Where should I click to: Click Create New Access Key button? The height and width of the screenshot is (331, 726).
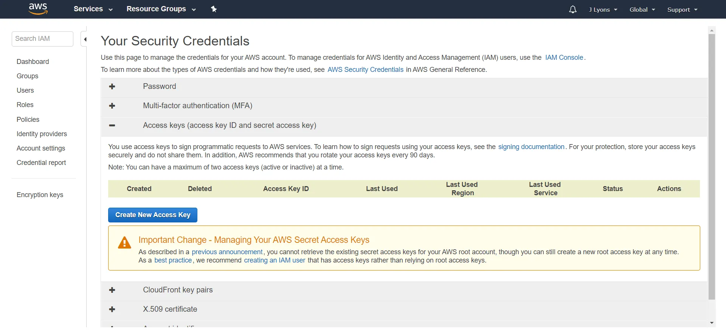coord(153,215)
